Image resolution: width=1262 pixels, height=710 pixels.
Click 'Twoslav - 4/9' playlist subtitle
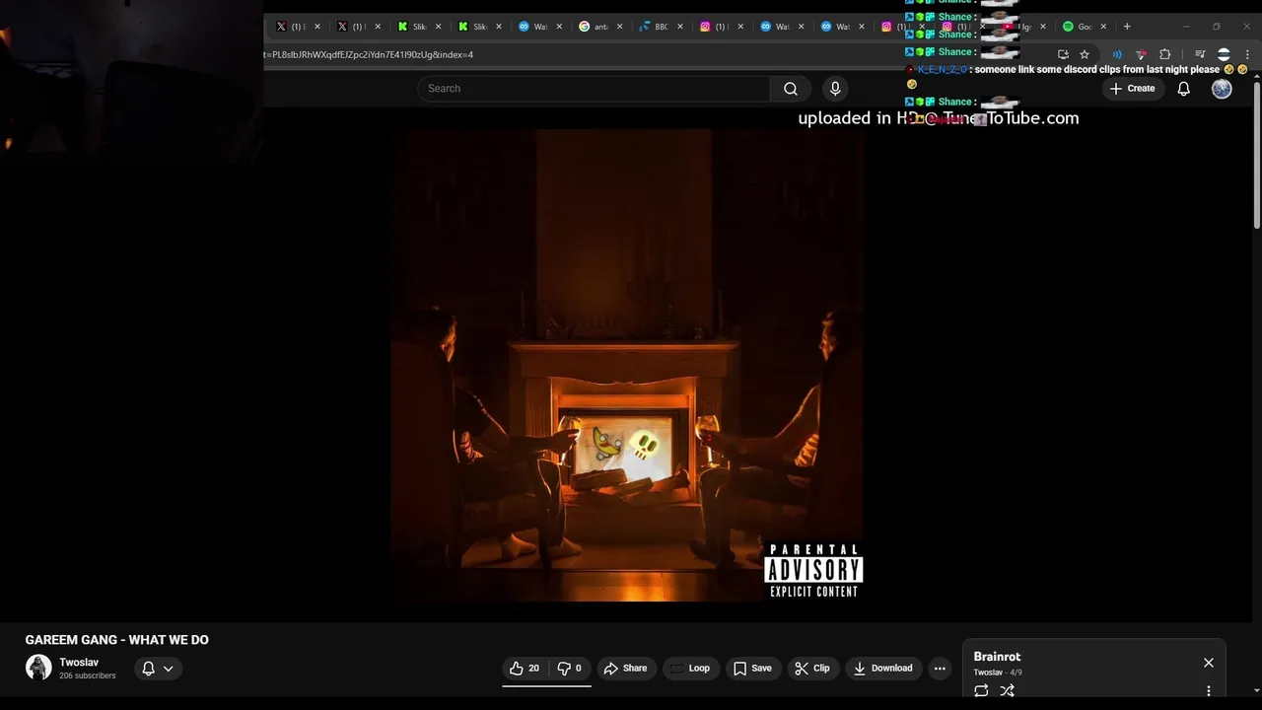pyautogui.click(x=998, y=673)
